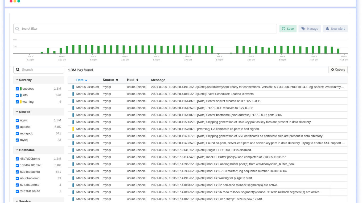Toggle hostname 5743812fef62 checkbox
This screenshot has width=362, height=203.
(17, 185)
